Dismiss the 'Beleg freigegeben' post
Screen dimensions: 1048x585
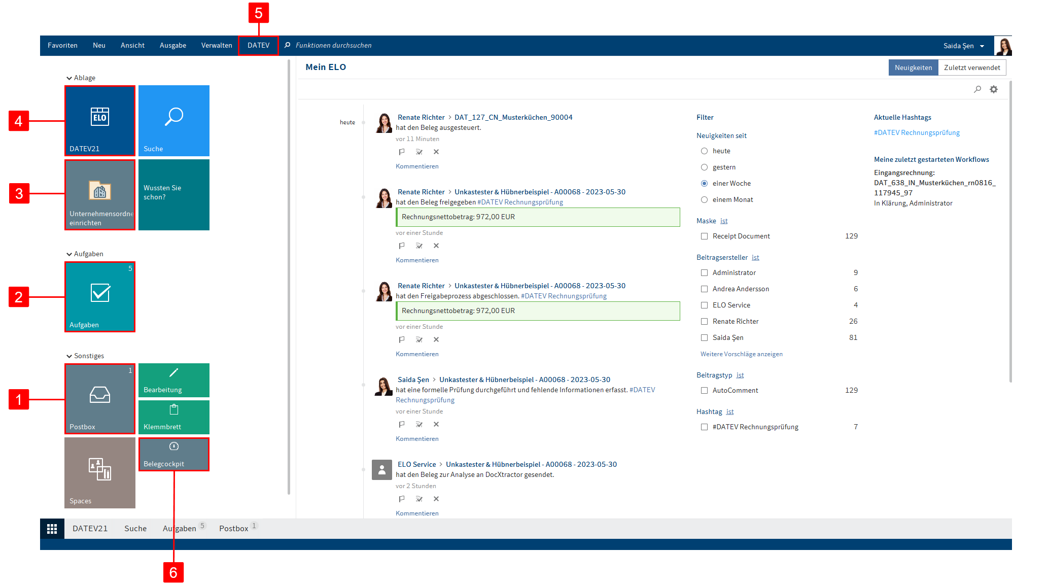tap(436, 246)
